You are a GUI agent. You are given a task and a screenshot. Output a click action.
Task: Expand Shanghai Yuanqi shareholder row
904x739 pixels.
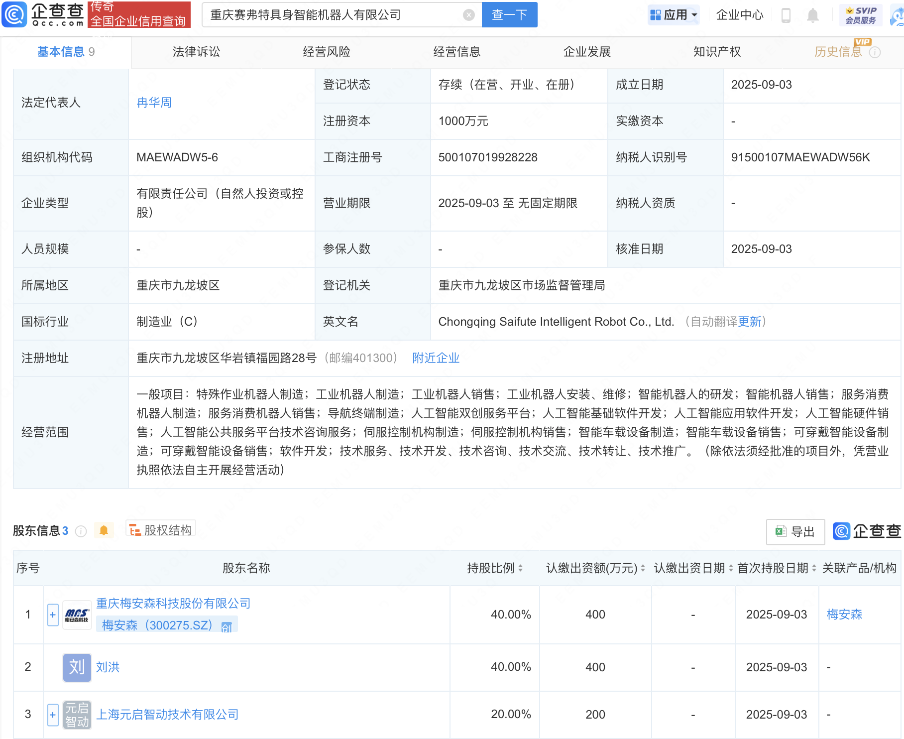pyautogui.click(x=53, y=715)
